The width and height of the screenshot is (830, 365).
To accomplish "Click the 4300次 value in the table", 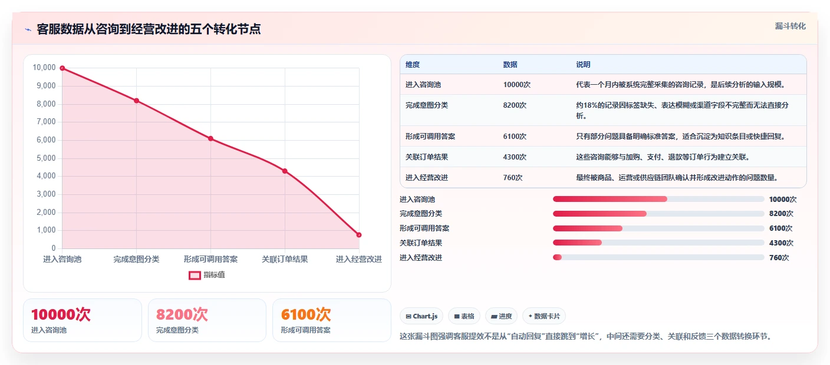I will point(515,157).
